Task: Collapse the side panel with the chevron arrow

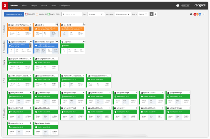Action: tap(204, 14)
